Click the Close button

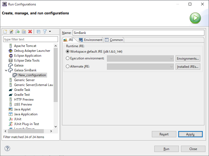[193, 149]
